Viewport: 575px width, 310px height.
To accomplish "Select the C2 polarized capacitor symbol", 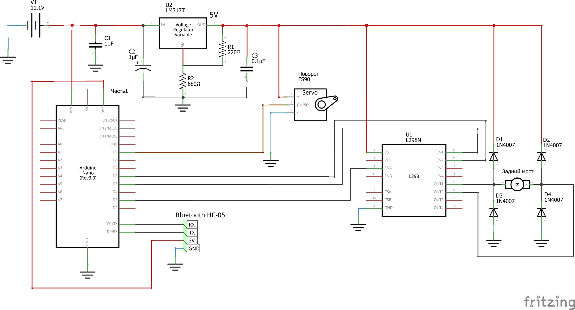I will tap(143, 68).
